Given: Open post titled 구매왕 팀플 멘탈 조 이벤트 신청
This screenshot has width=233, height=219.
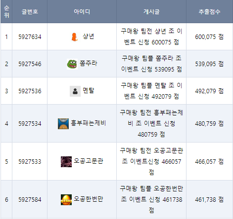Looking at the screenshot, I should (151, 91).
